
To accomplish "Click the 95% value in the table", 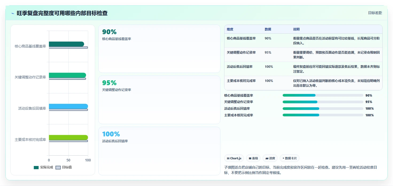I will coord(268,53).
